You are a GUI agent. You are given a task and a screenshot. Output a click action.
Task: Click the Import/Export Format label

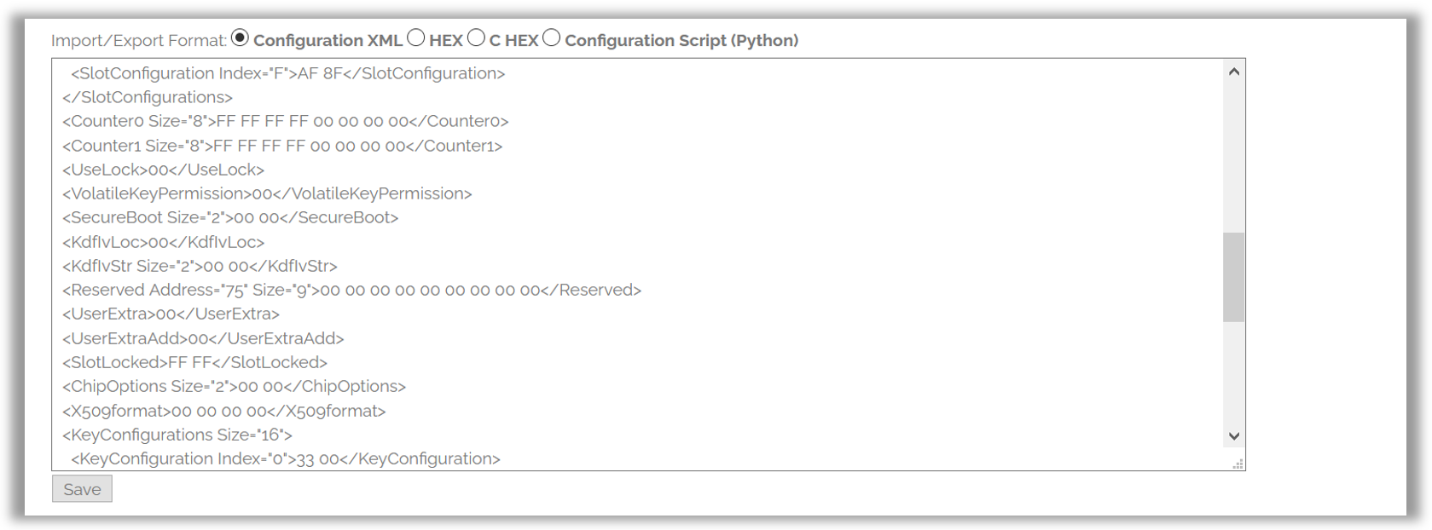[139, 40]
